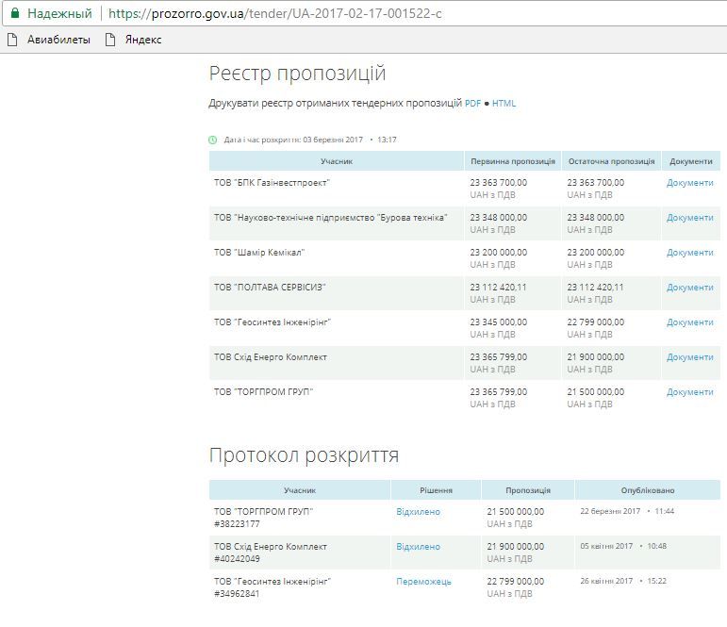The width and height of the screenshot is (727, 627).
Task: Click the Учасник header in protocol table
Action: 300,490
